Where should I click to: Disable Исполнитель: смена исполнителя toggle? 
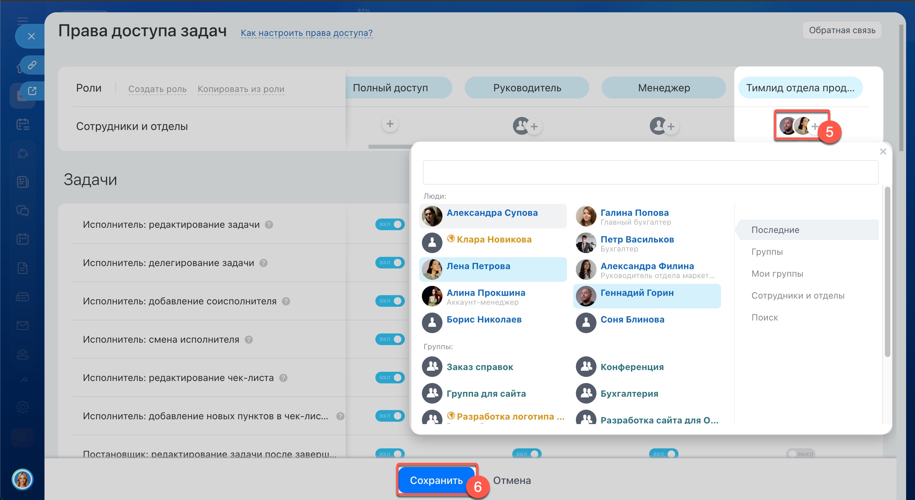[390, 339]
